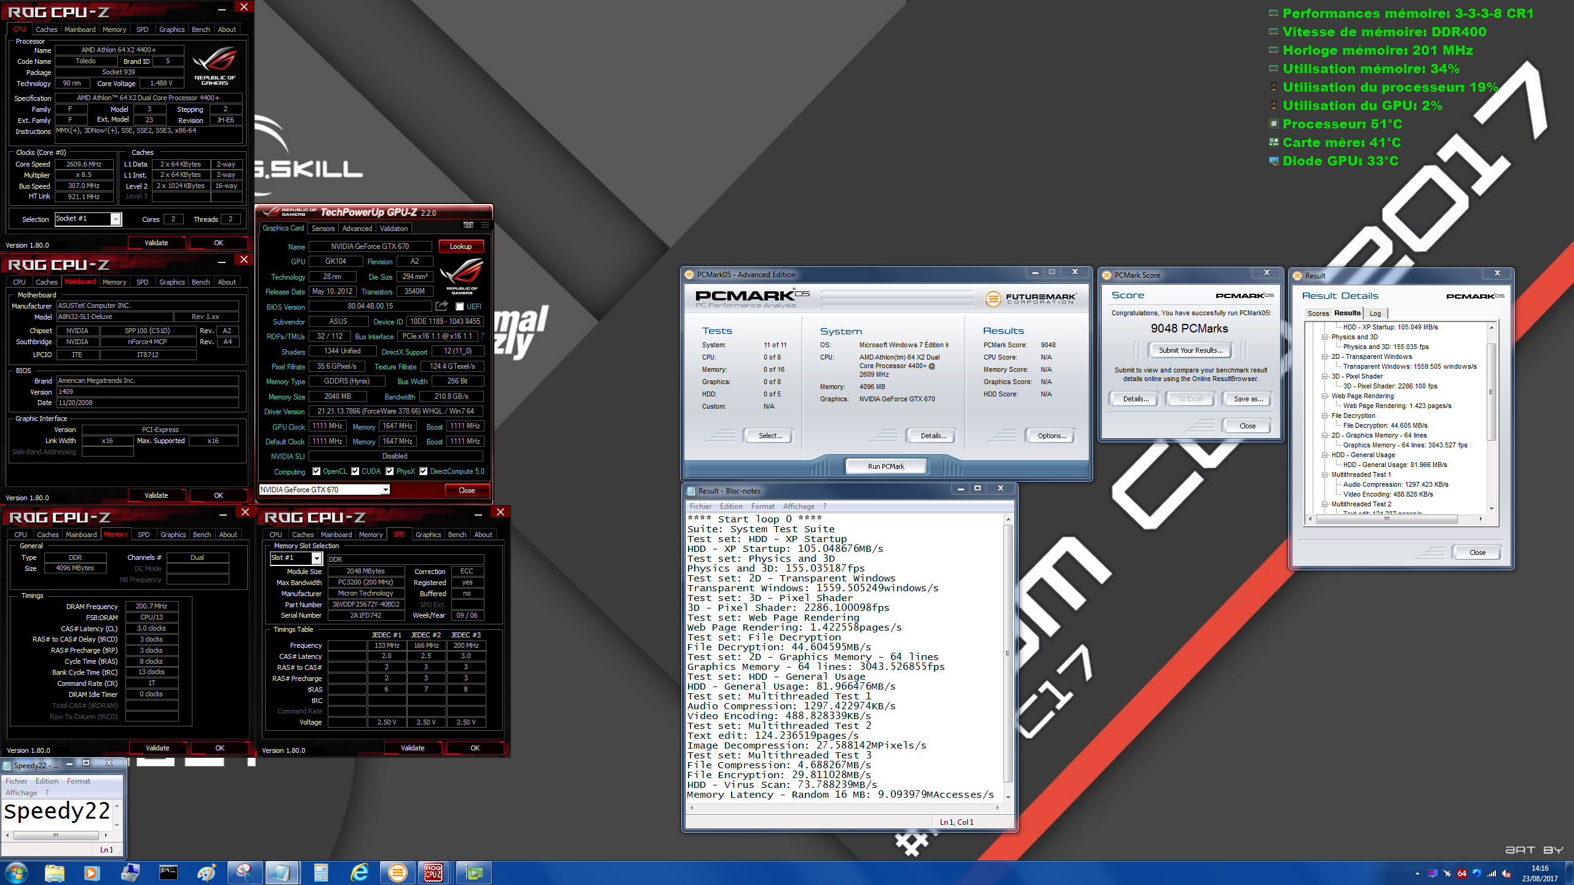Click the Show desktop strip beside the clock
Viewport: 1574px width, 885px height.
1569,873
